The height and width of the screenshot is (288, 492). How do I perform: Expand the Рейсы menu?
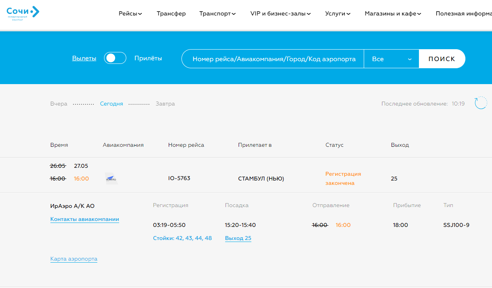pyautogui.click(x=130, y=13)
